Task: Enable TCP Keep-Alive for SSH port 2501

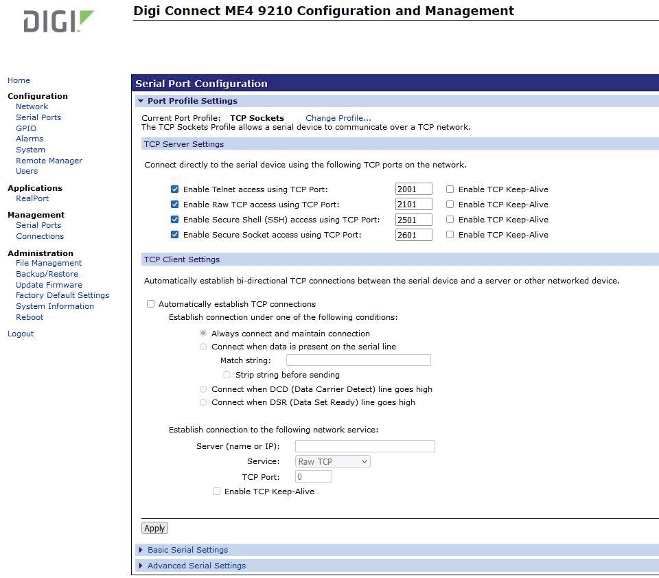Action: [450, 220]
